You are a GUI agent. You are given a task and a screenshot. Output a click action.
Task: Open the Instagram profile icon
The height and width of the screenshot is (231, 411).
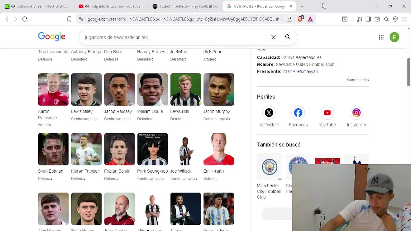356,113
